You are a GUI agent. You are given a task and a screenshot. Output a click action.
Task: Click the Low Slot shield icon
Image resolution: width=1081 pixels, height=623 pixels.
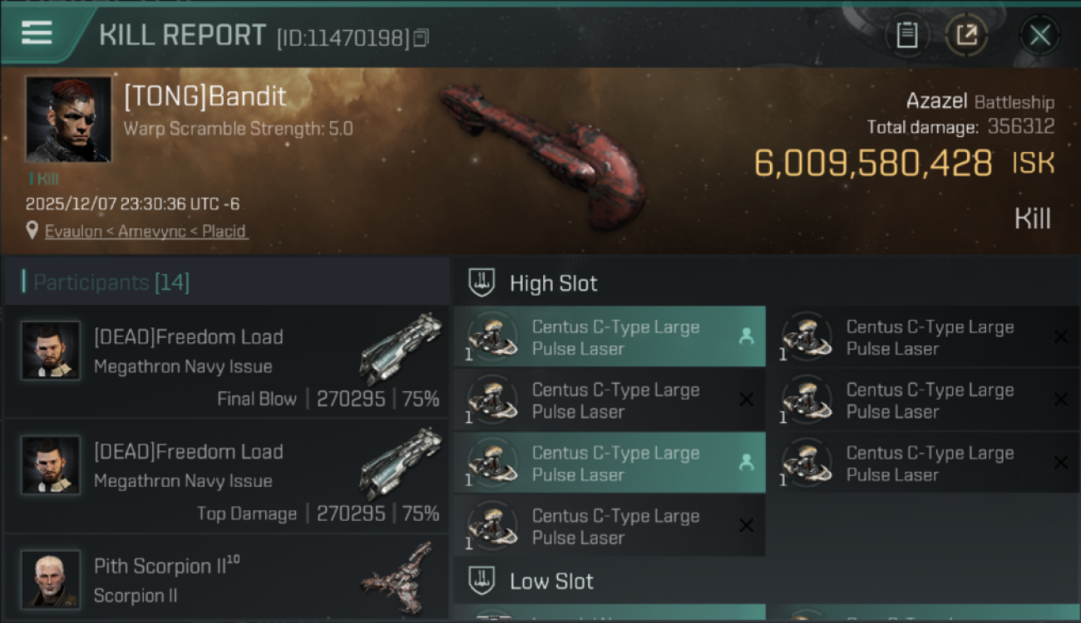point(481,581)
